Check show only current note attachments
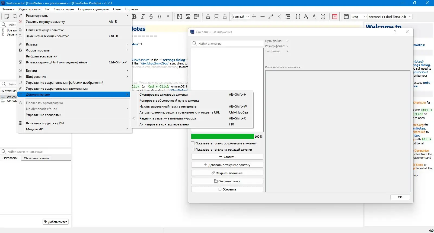Viewport: 434px width, 233px height. pos(193,150)
